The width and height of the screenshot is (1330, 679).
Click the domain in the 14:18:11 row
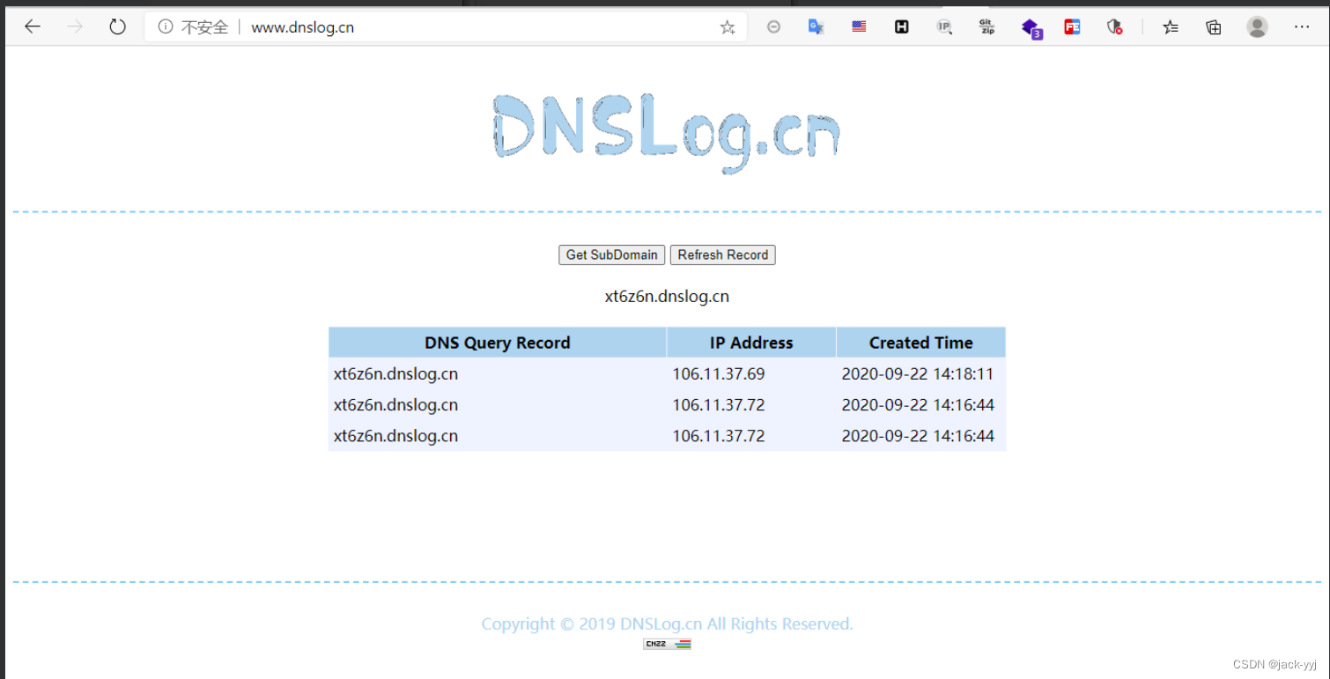tap(395, 373)
